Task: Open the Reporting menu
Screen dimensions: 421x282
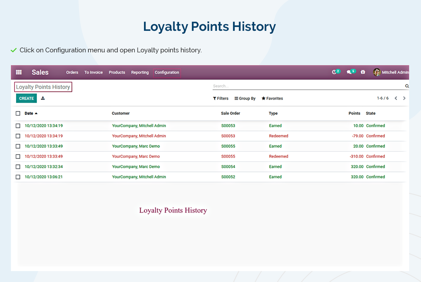Action: coord(140,72)
